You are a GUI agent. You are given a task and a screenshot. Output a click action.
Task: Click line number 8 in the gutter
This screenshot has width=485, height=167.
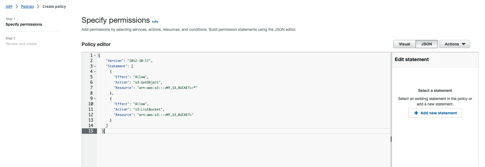(91, 93)
